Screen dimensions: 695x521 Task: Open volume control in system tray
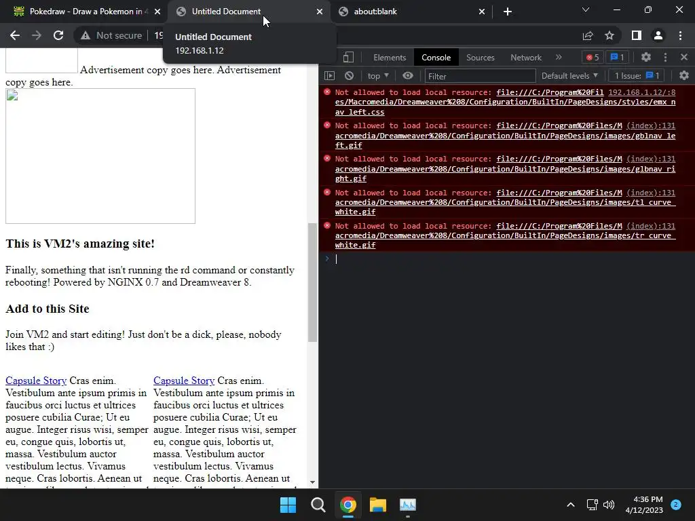609,505
